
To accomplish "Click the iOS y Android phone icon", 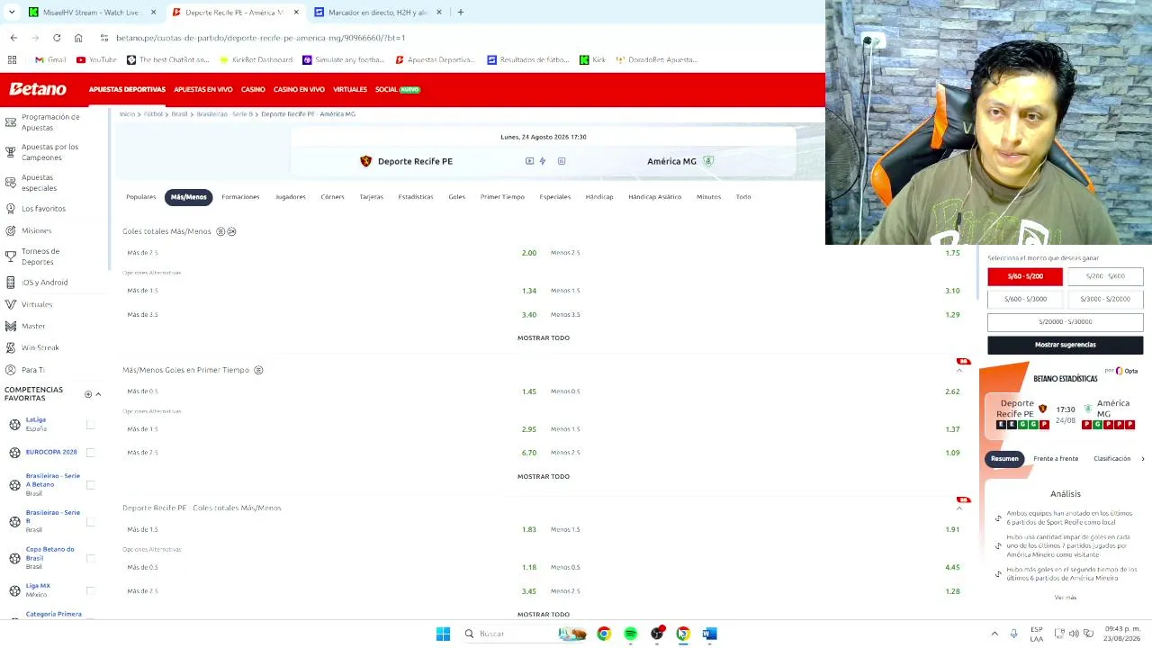I will (x=12, y=283).
